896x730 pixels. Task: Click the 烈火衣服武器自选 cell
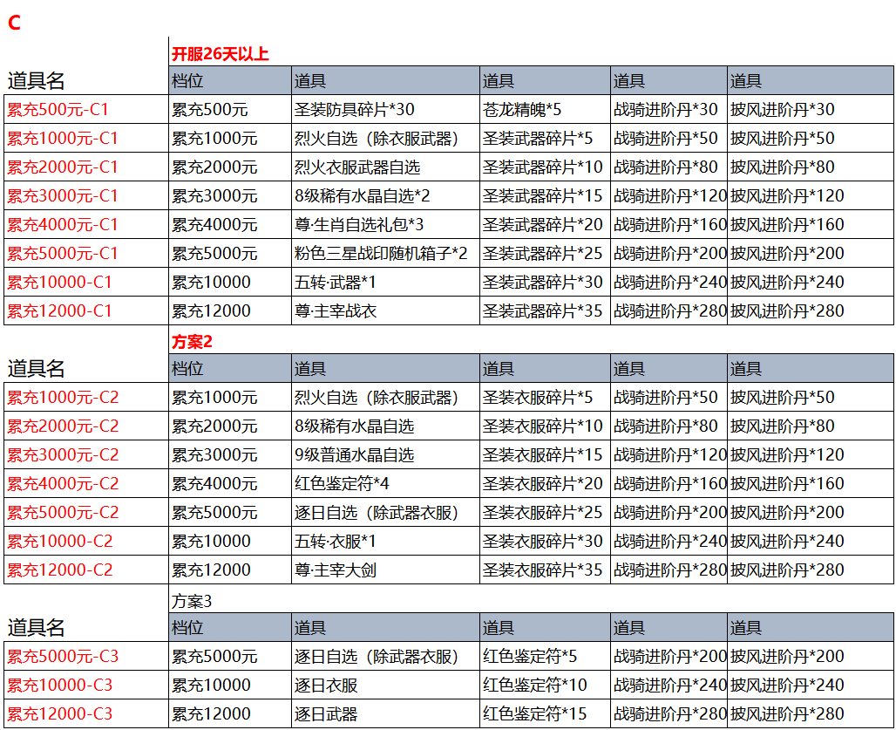357,167
